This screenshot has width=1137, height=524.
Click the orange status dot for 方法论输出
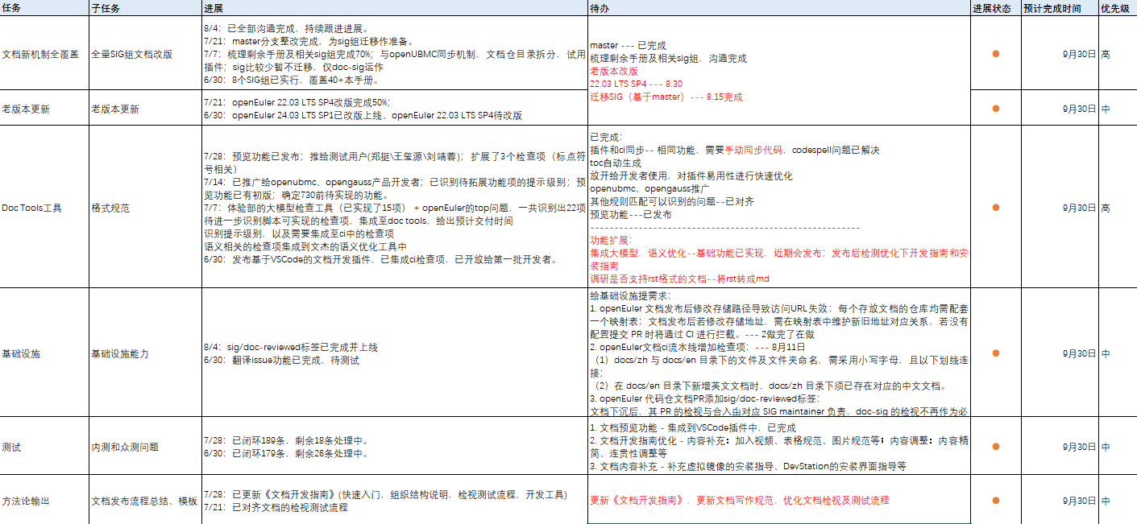[995, 501]
